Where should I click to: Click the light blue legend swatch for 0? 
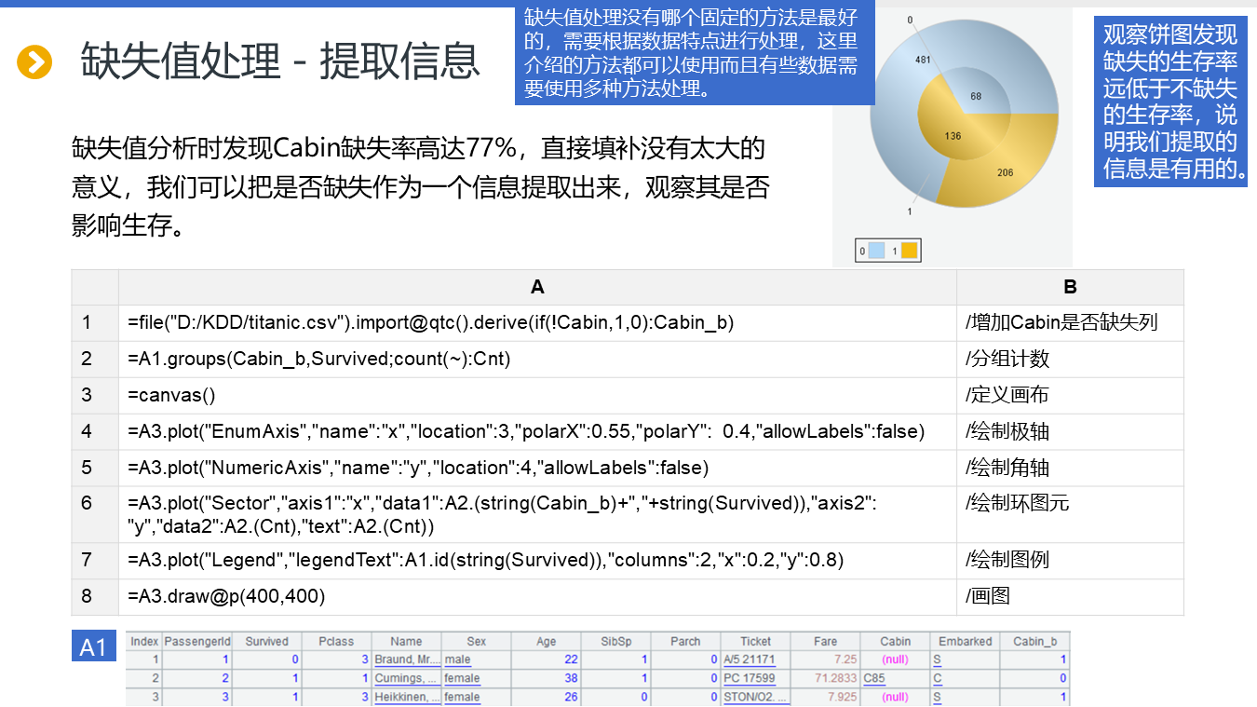876,251
